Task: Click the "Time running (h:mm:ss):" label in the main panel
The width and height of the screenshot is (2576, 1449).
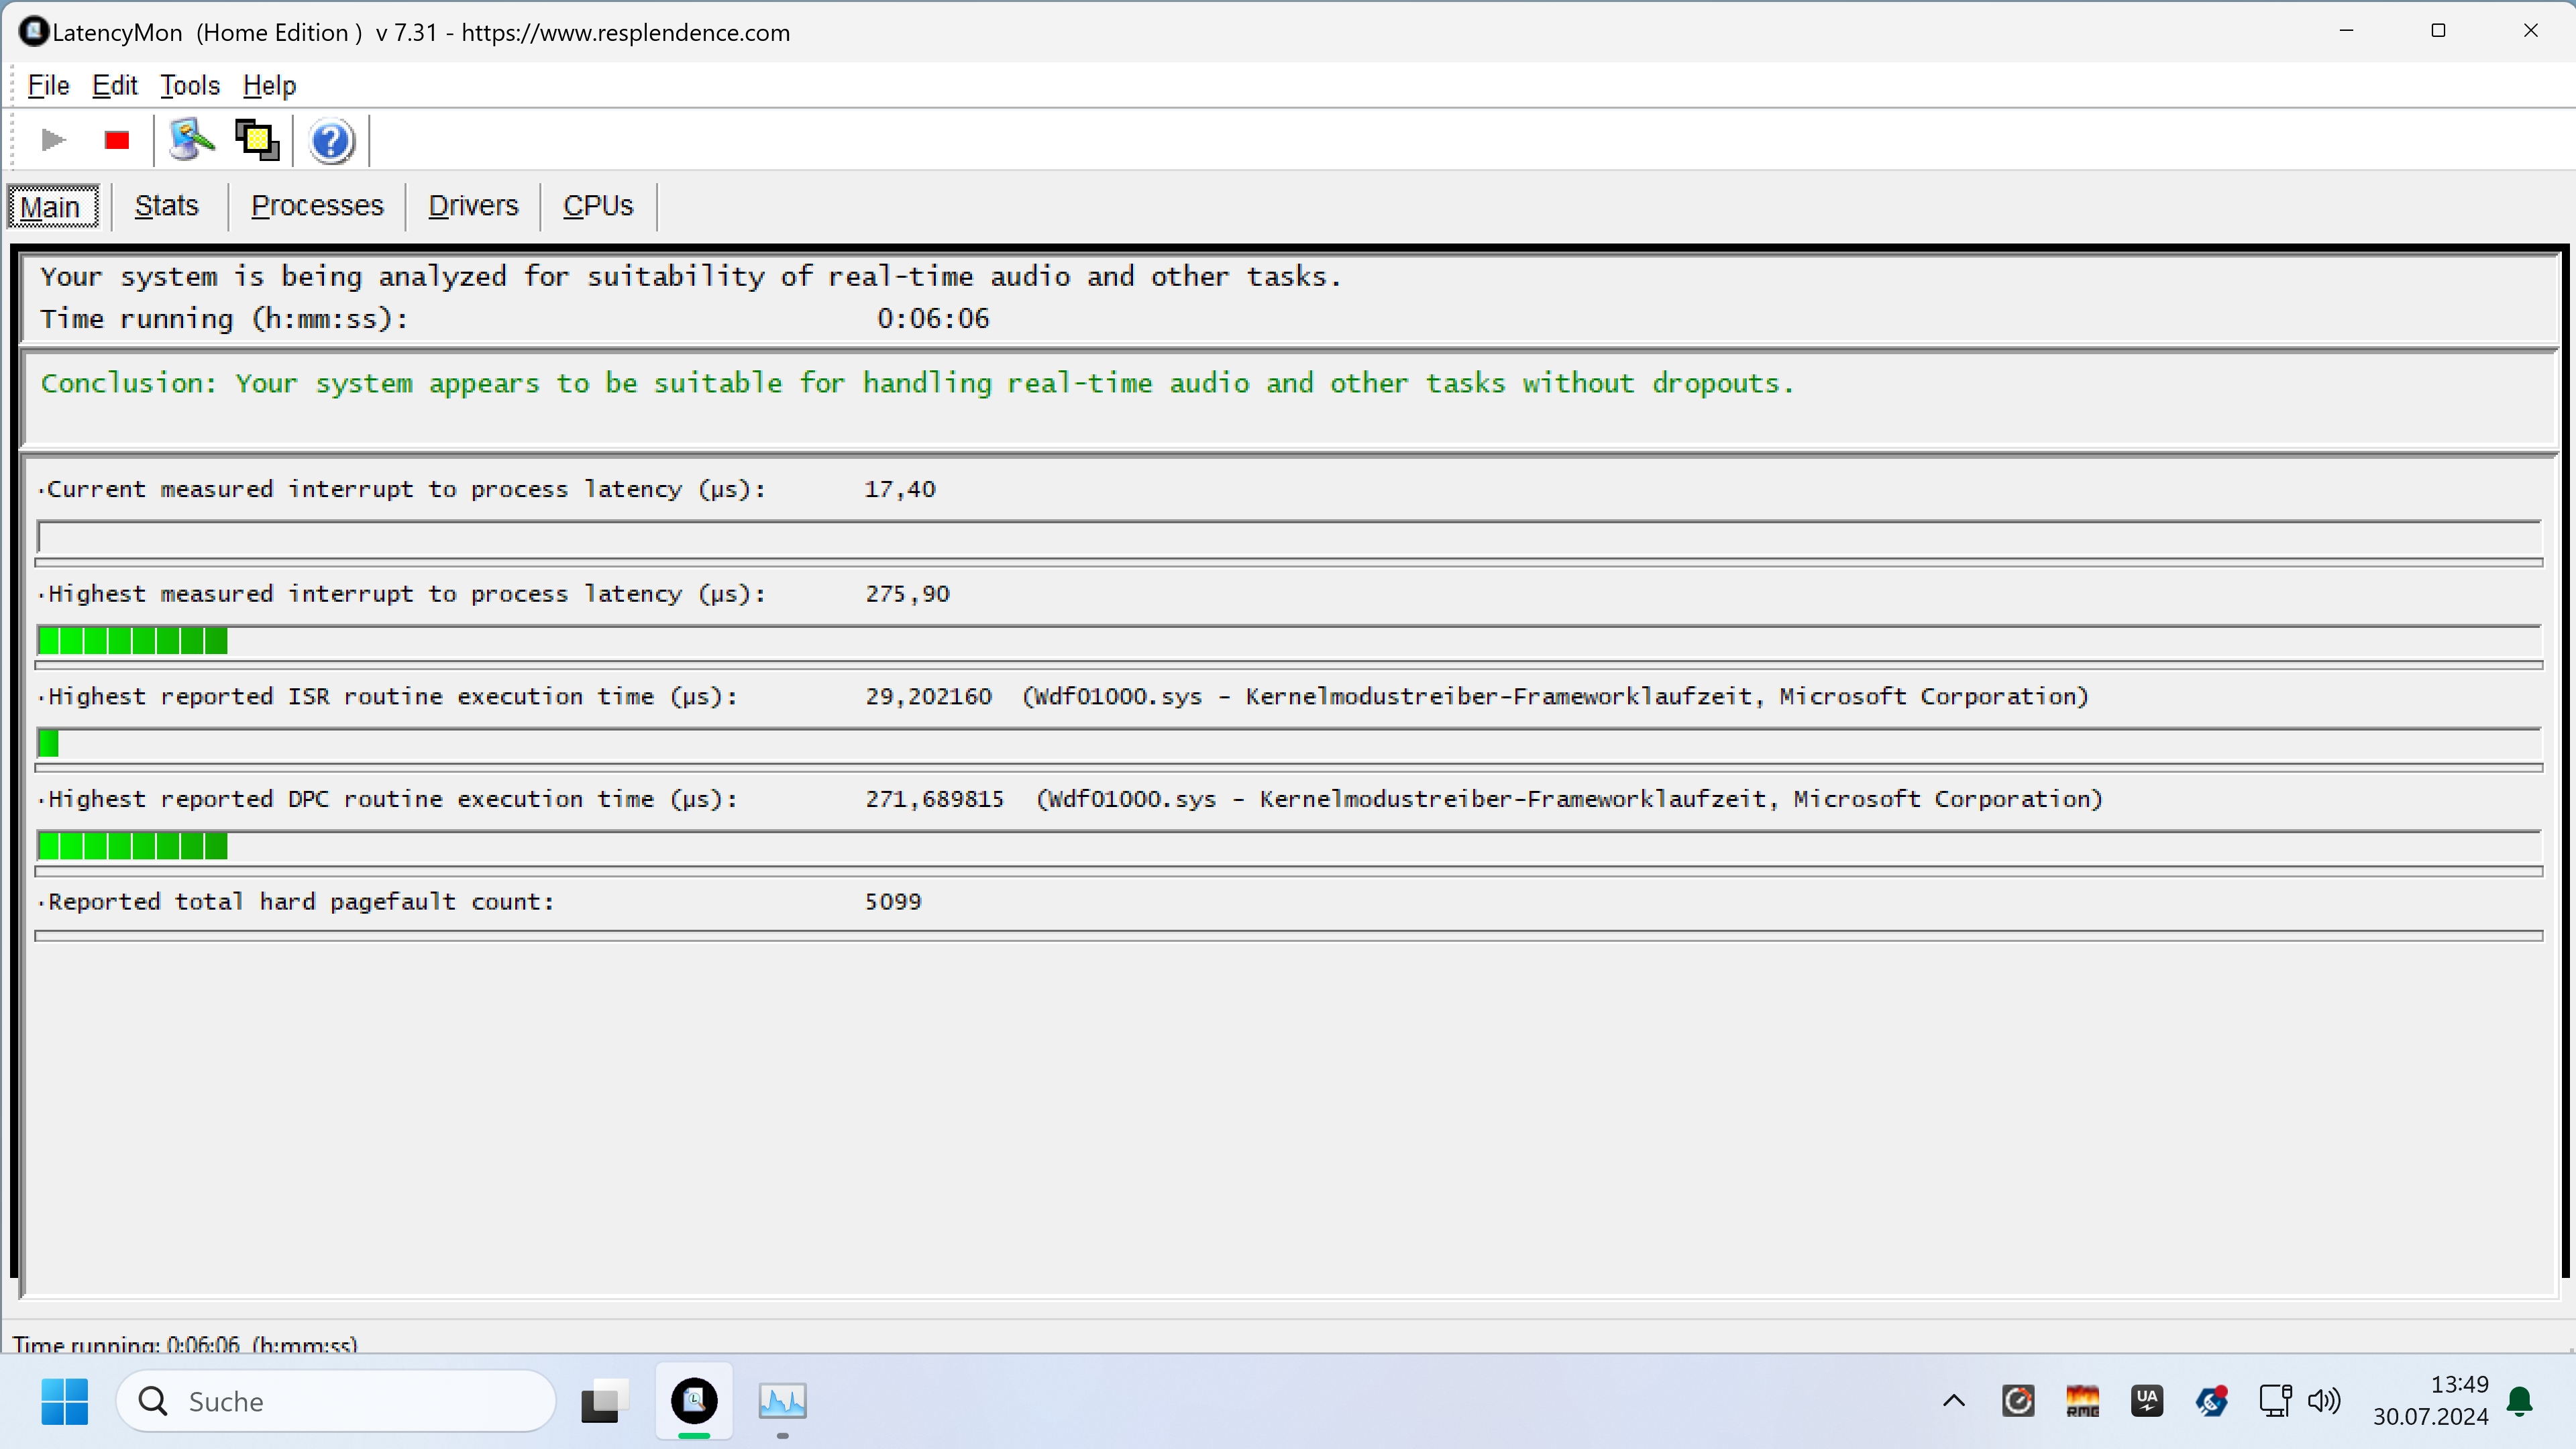Action: [x=224, y=319]
